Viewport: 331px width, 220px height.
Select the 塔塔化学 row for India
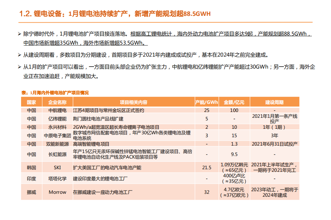[x=57, y=178]
